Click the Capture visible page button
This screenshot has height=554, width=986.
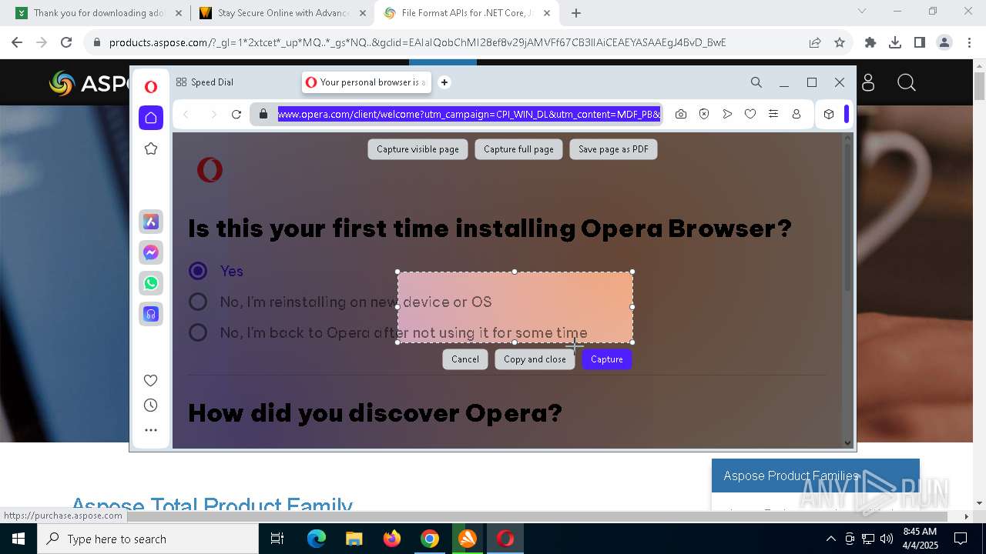click(x=418, y=149)
